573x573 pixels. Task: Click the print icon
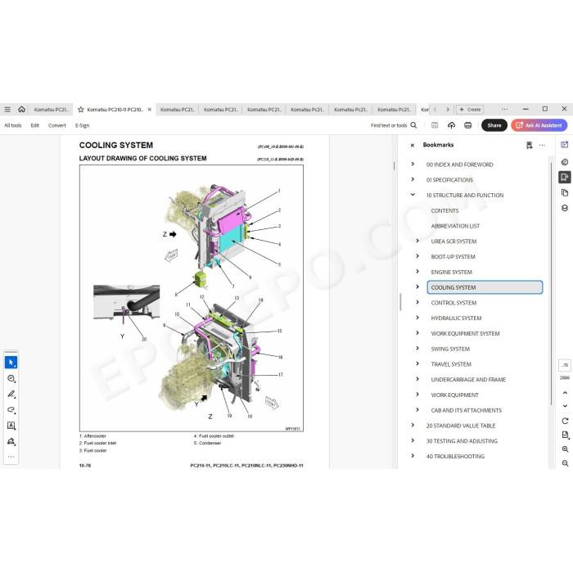(467, 125)
